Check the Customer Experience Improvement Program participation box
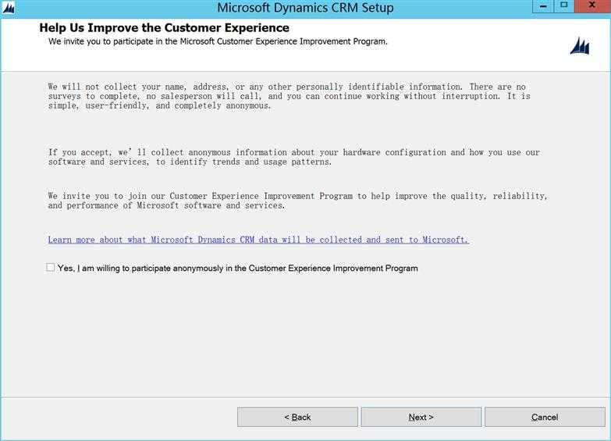Viewport: 611px width, 441px height. (50, 268)
